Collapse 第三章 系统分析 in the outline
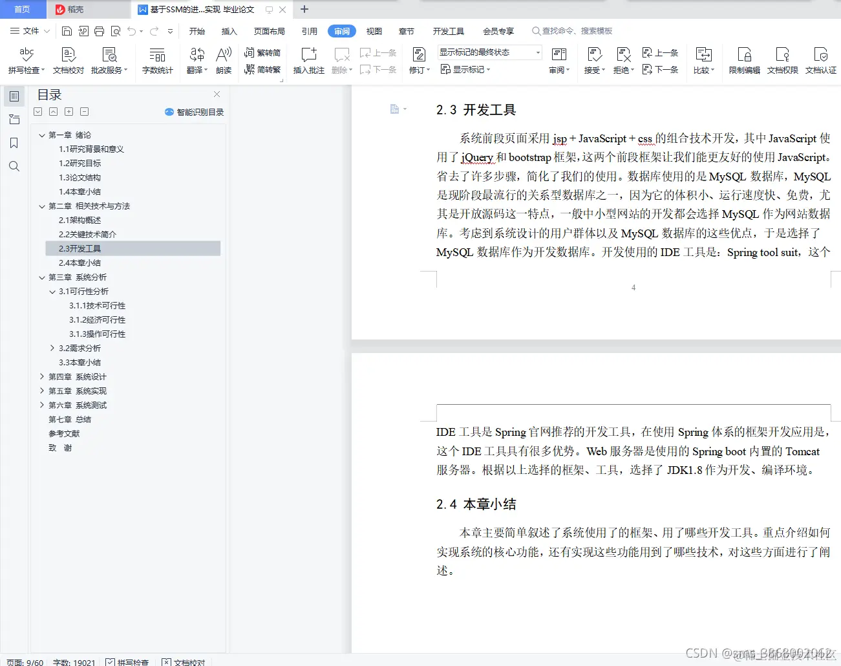 click(x=42, y=277)
